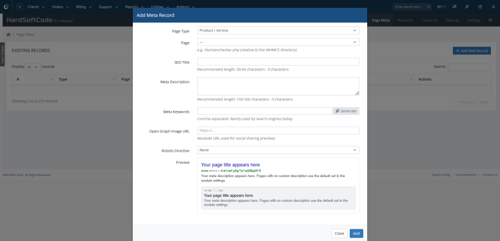Click the question-mark icon in SEO Manager tabs
This screenshot has height=241, width=500.
point(490,20)
